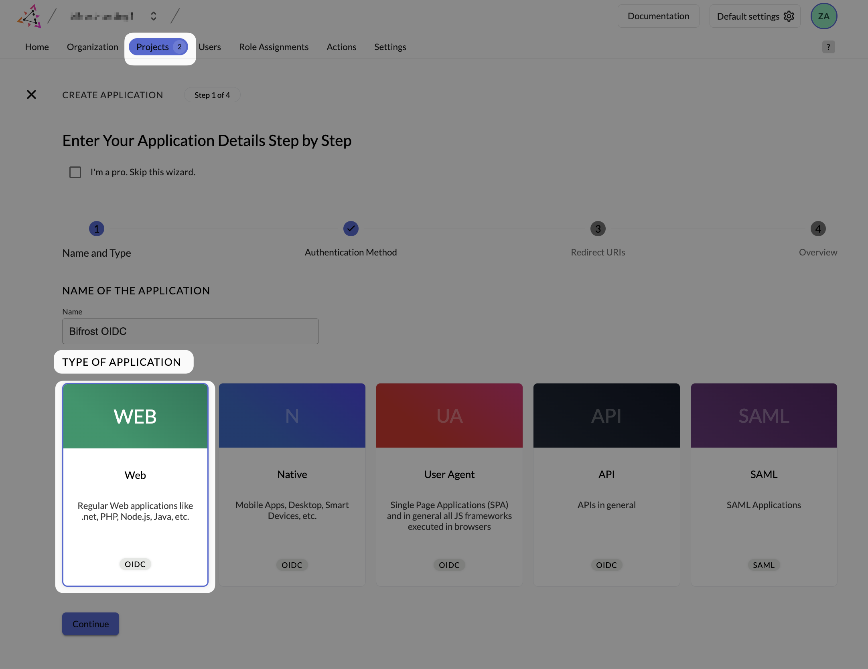868x669 pixels.
Task: Open the organization switcher chevrons
Action: (154, 16)
